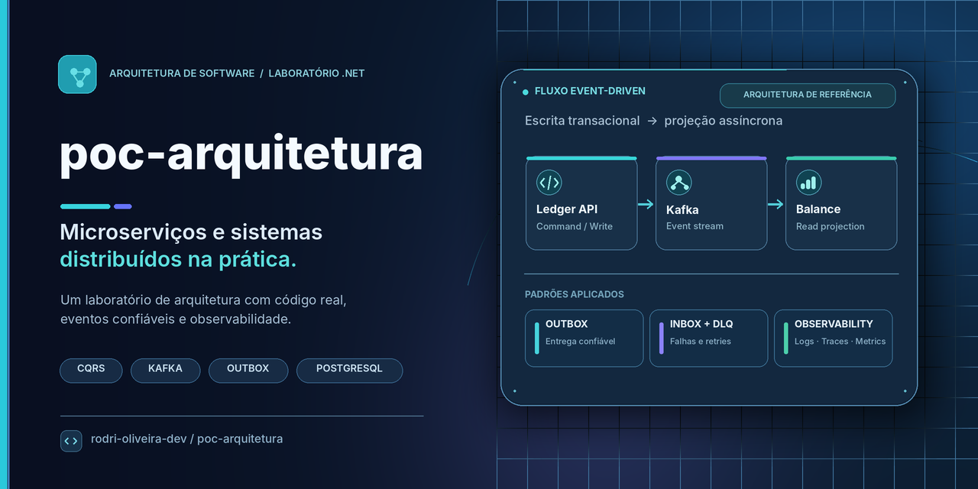
Task: Click the teal network-graph logo icon
Action: click(77, 74)
